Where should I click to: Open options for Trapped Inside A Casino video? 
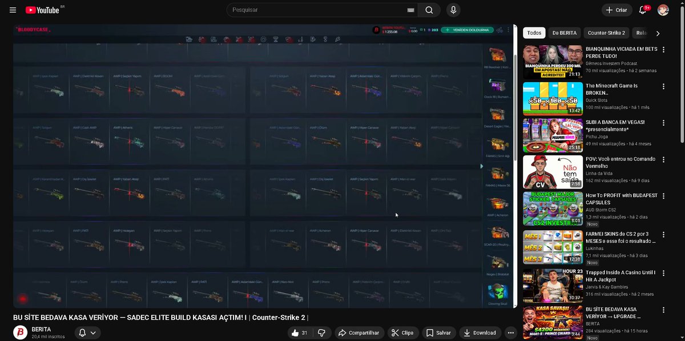tap(663, 274)
